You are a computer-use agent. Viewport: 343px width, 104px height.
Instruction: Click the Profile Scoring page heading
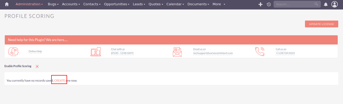(29, 16)
